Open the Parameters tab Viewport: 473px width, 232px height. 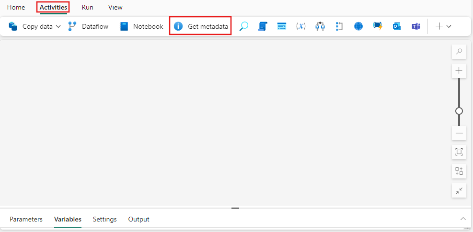pos(26,219)
